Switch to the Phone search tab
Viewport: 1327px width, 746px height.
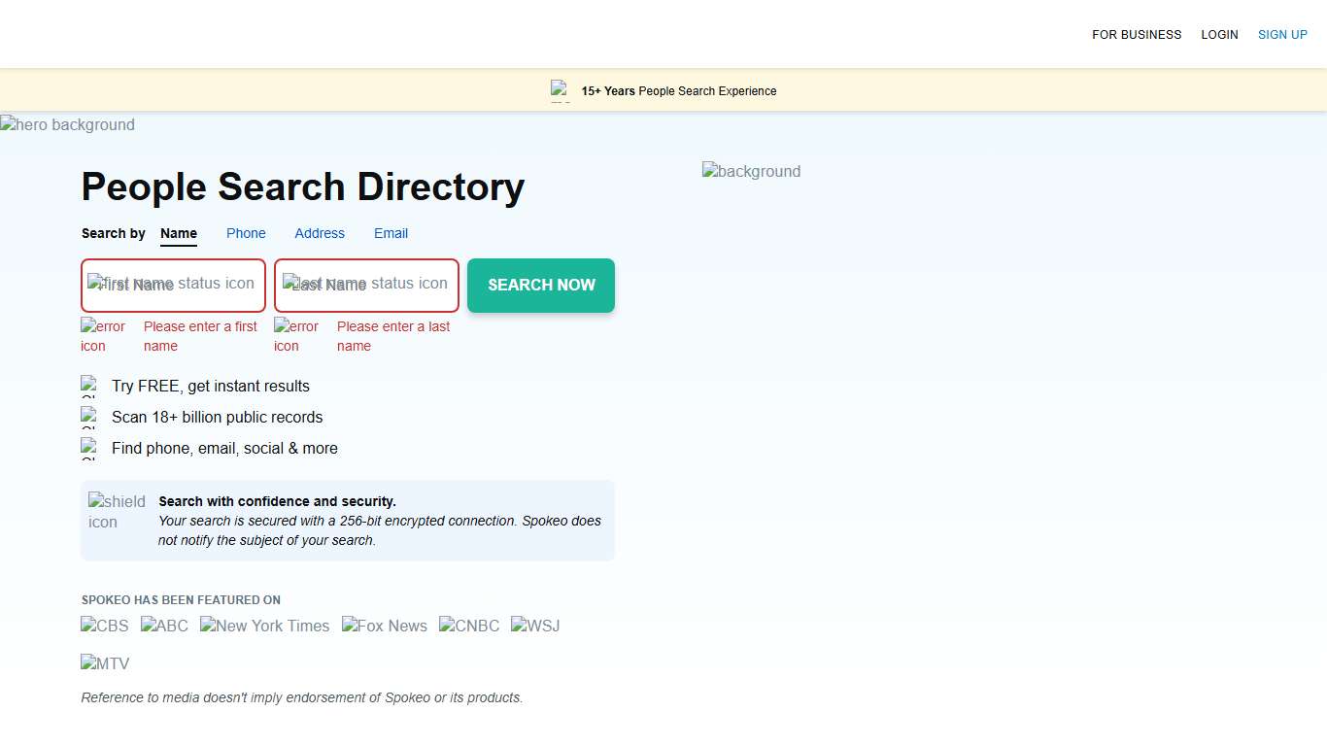(x=246, y=233)
